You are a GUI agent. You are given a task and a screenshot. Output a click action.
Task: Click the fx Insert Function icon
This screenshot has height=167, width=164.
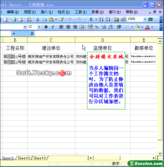pos(32,34)
